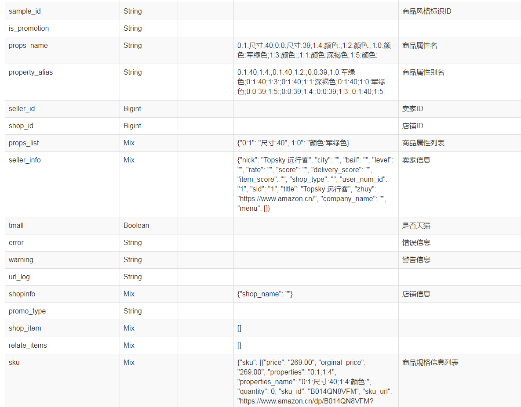Click the property_alias example value text
Screen dimensions: 521x407
[311, 82]
